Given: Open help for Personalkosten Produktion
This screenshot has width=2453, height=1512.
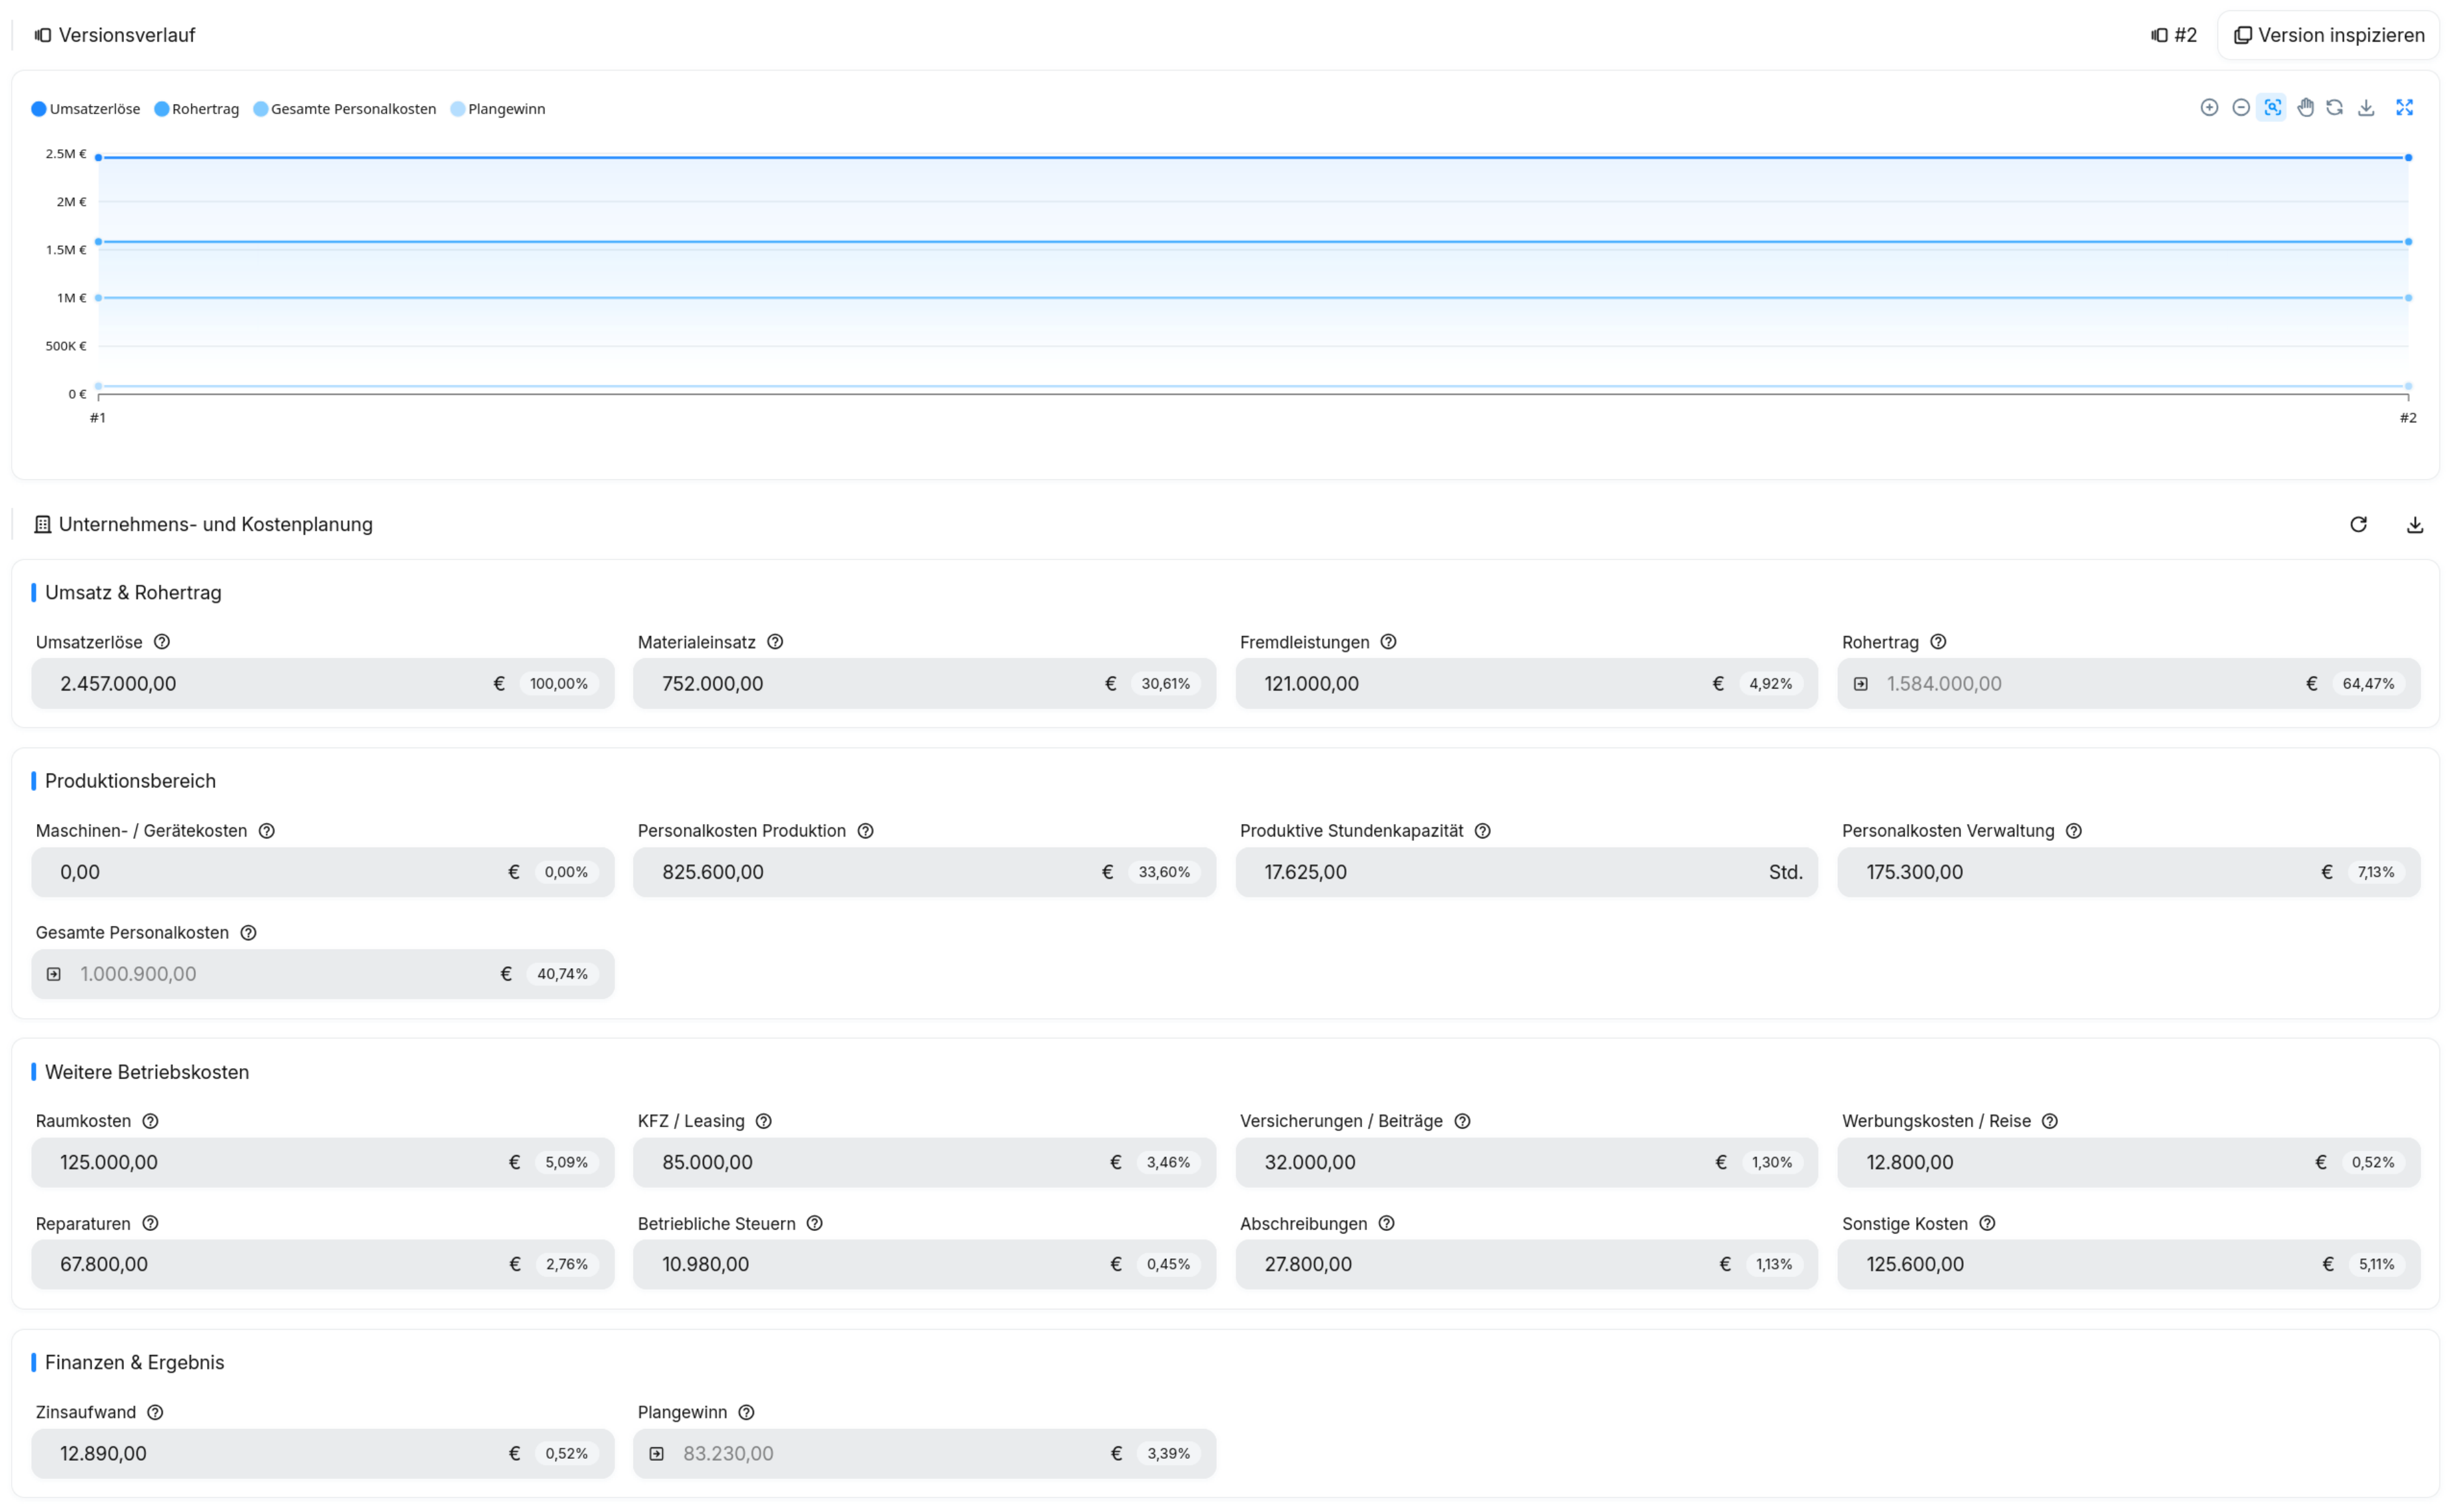Looking at the screenshot, I should 866,831.
